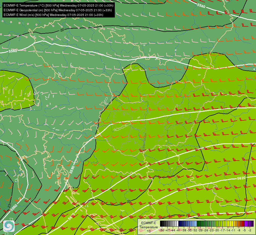The image size is (256, 235).
Task: Click the -47 value in the legend
Action: click(x=168, y=230)
